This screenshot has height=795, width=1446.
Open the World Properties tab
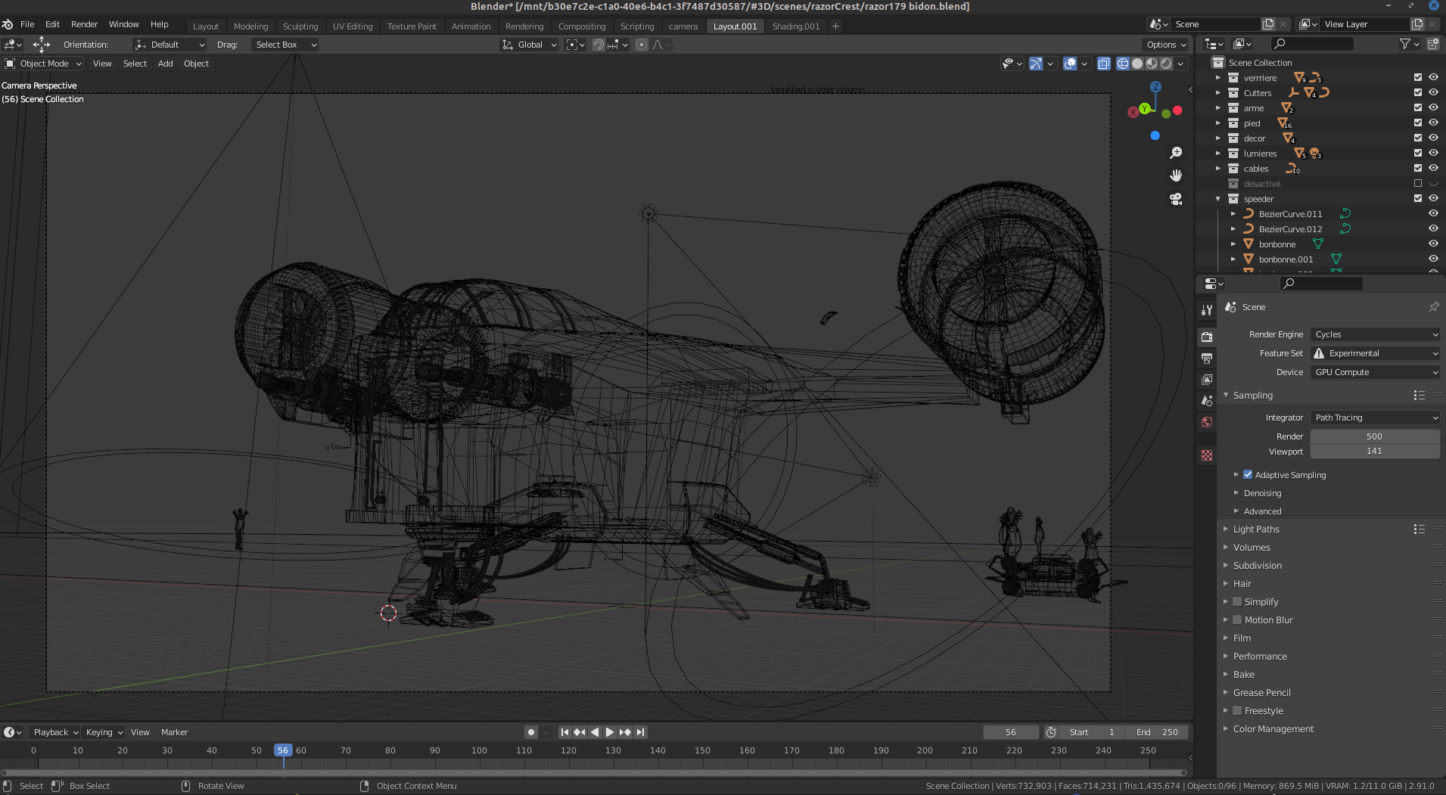[1207, 421]
